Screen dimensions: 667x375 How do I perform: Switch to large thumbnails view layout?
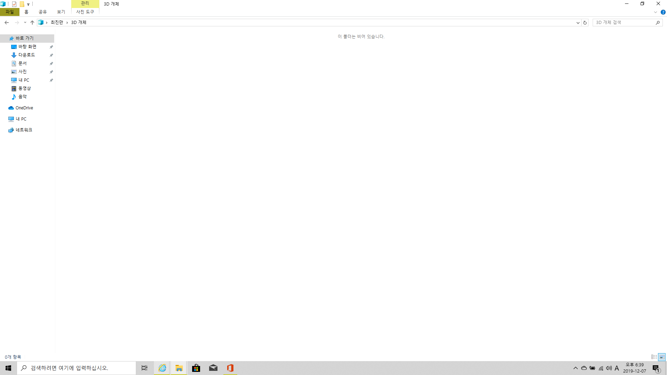click(x=662, y=357)
